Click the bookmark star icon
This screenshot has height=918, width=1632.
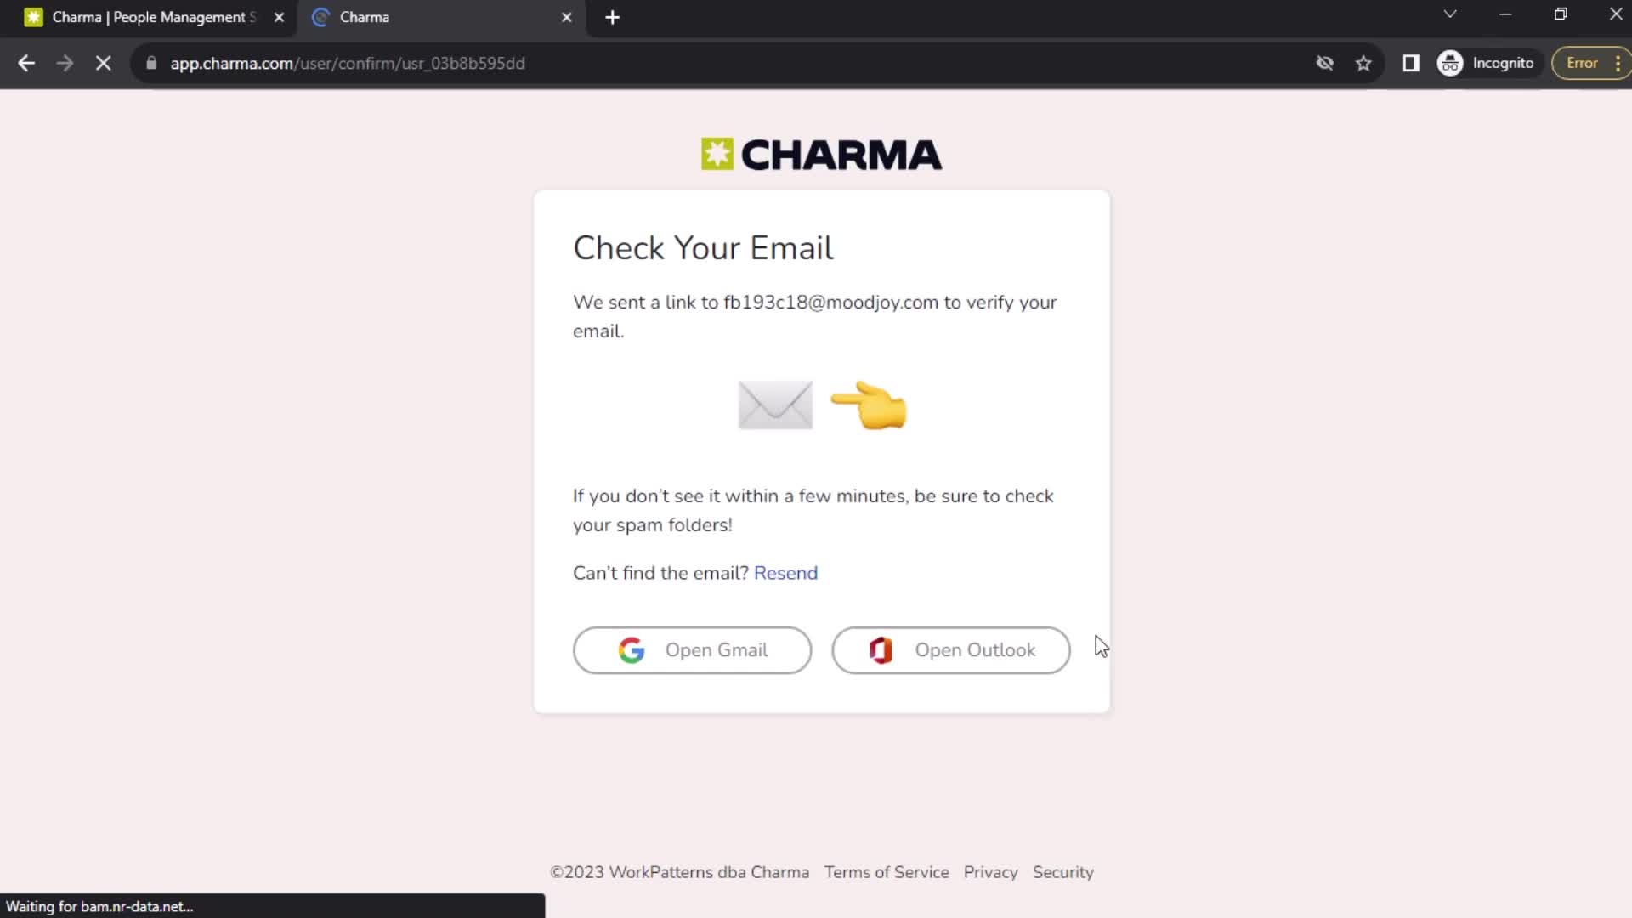[x=1364, y=63]
